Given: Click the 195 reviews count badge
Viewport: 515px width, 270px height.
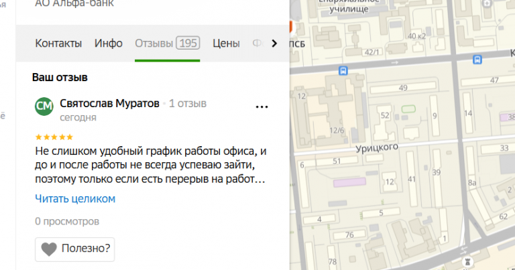Looking at the screenshot, I should click(188, 43).
